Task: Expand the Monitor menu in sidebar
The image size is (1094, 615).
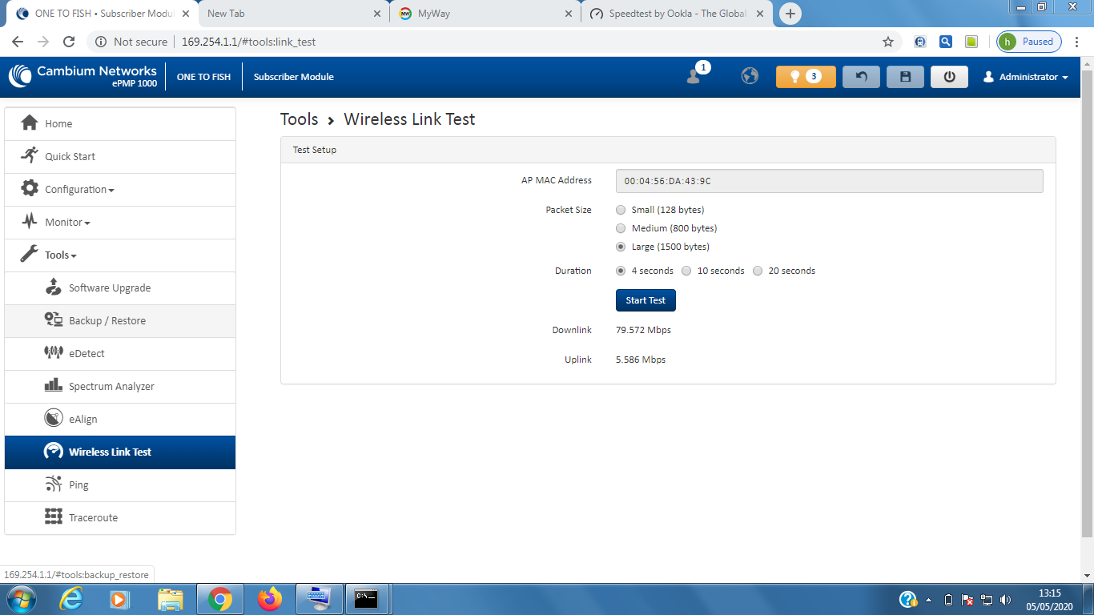Action: click(67, 223)
